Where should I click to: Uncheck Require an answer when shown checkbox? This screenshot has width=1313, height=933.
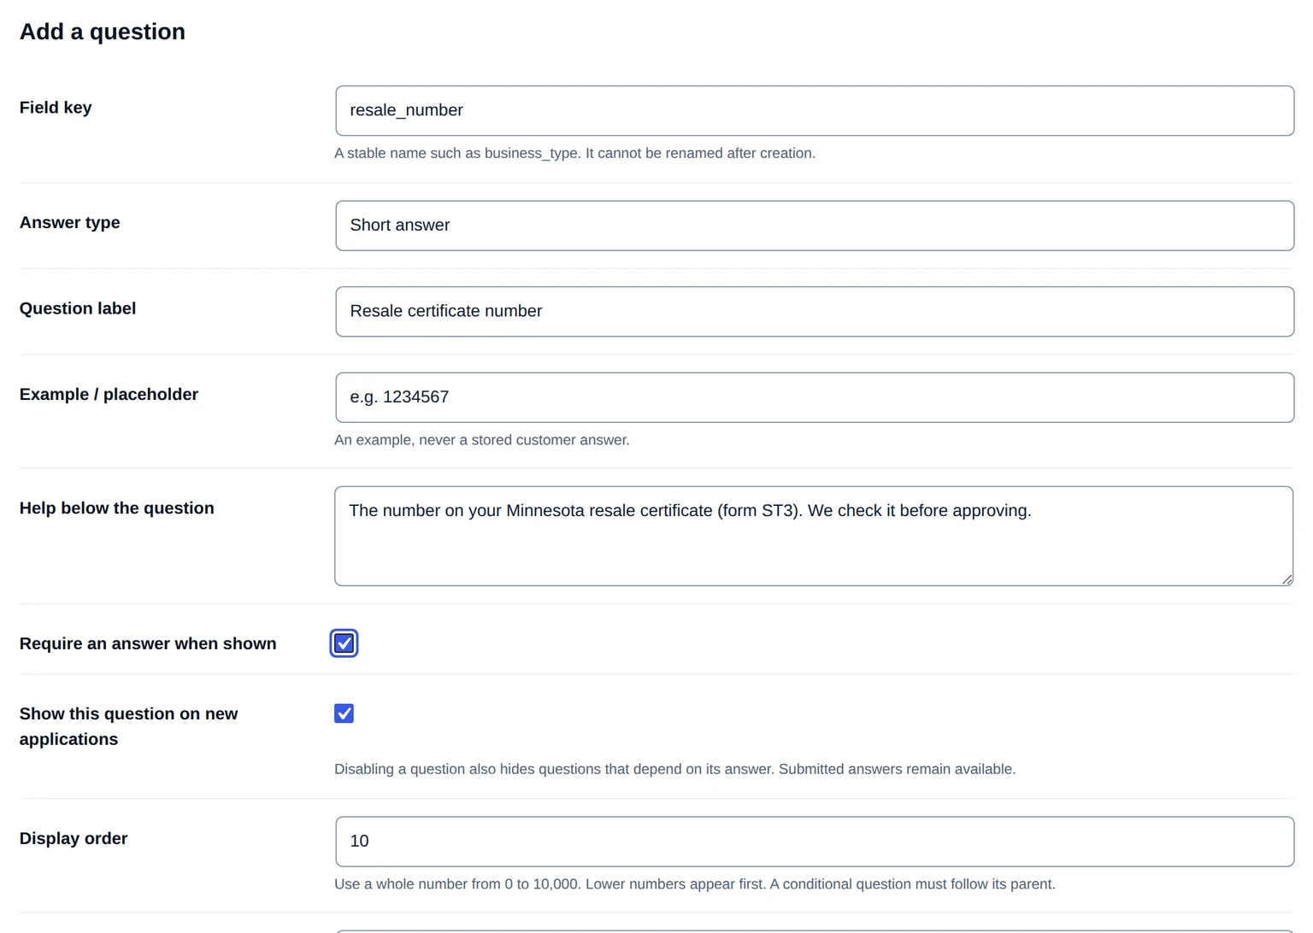point(344,643)
